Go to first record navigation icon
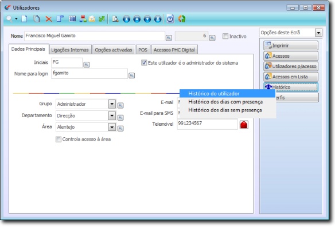This screenshot has height=227, width=335. (126, 19)
